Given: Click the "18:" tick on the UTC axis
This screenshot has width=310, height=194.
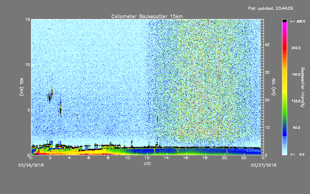Looking at the screenshot, I should [x=206, y=158].
